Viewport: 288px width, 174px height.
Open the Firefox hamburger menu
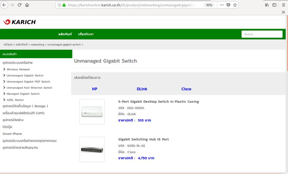click(283, 5)
